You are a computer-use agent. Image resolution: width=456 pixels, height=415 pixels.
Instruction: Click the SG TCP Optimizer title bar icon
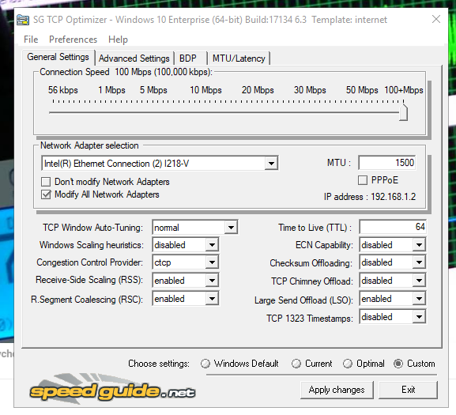tap(23, 20)
